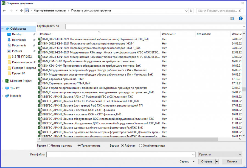Select This PC in navigation pane
247x168 pixels.
click(x=15, y=88)
